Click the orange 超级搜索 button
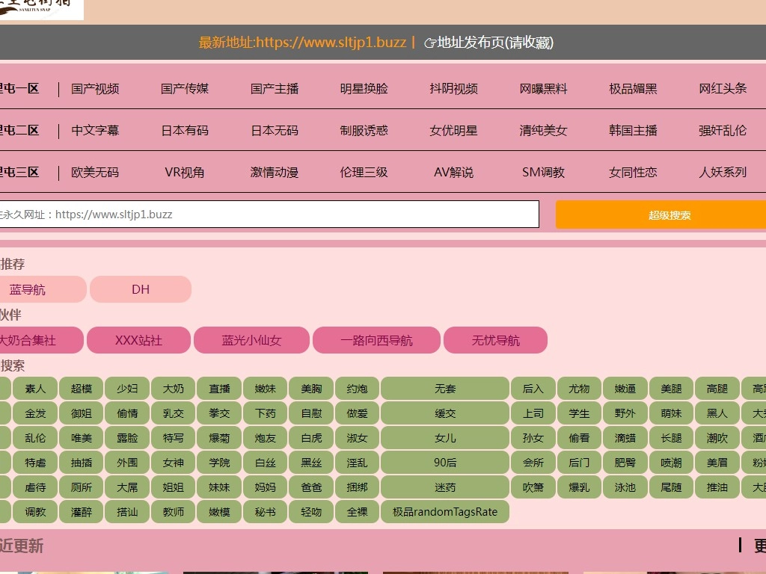This screenshot has width=766, height=574. point(669,215)
